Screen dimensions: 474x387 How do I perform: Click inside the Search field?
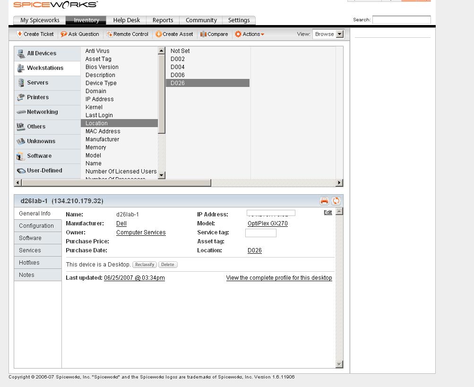pos(401,19)
